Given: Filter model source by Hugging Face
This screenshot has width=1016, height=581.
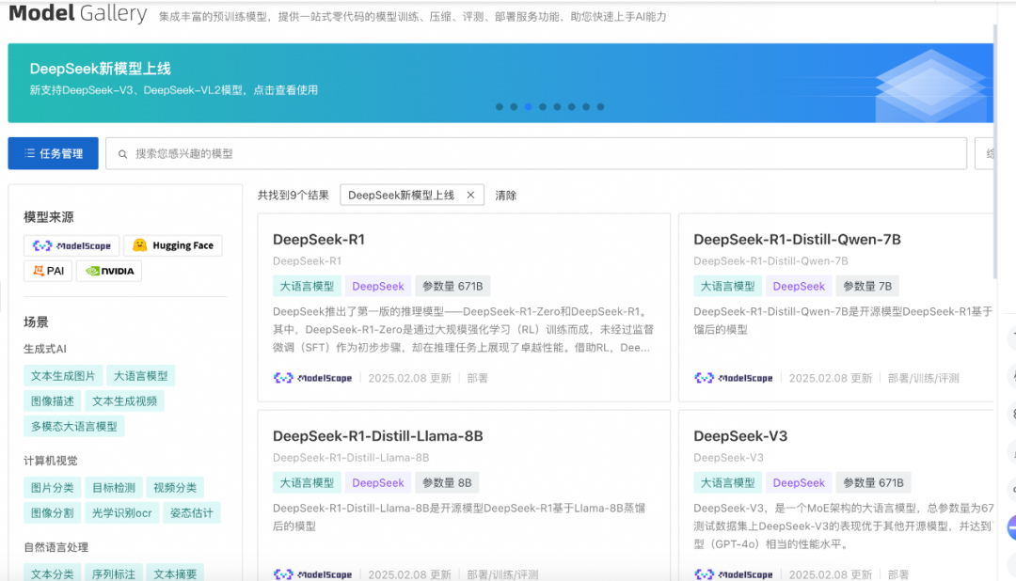Looking at the screenshot, I should point(173,245).
